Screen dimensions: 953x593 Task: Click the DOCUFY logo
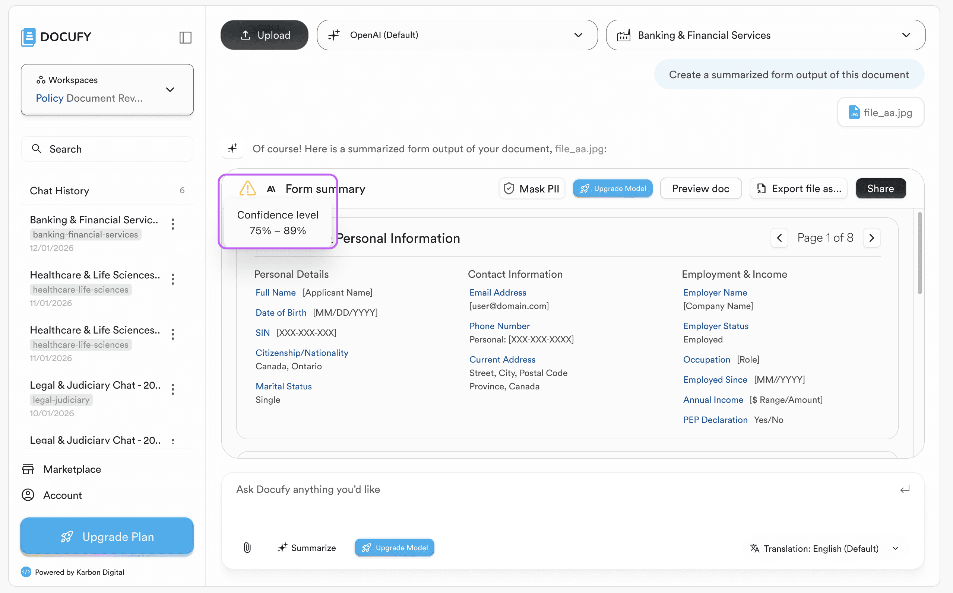point(56,37)
